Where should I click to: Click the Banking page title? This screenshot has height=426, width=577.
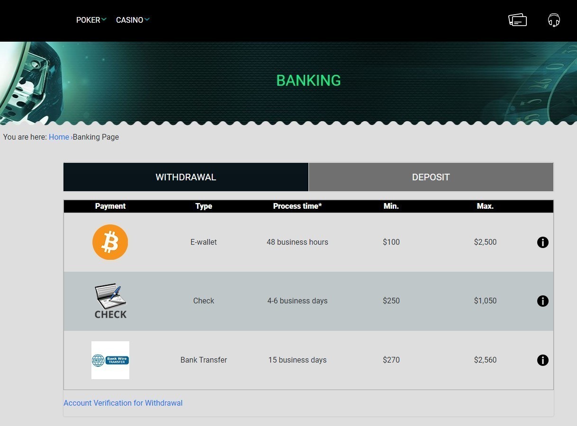(x=308, y=80)
